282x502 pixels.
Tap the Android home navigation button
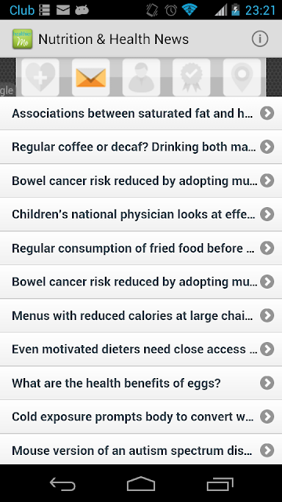pos(141,483)
